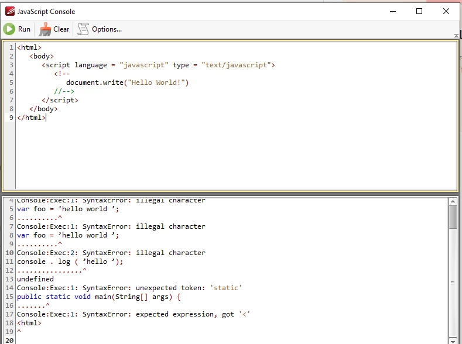Click document.write in the editor
The height and width of the screenshot is (344, 462).
click(95, 82)
